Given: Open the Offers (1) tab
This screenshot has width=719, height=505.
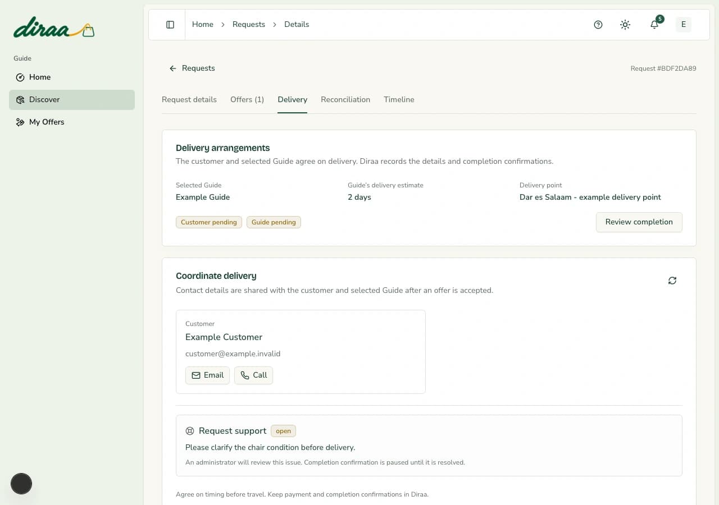Looking at the screenshot, I should tap(247, 100).
